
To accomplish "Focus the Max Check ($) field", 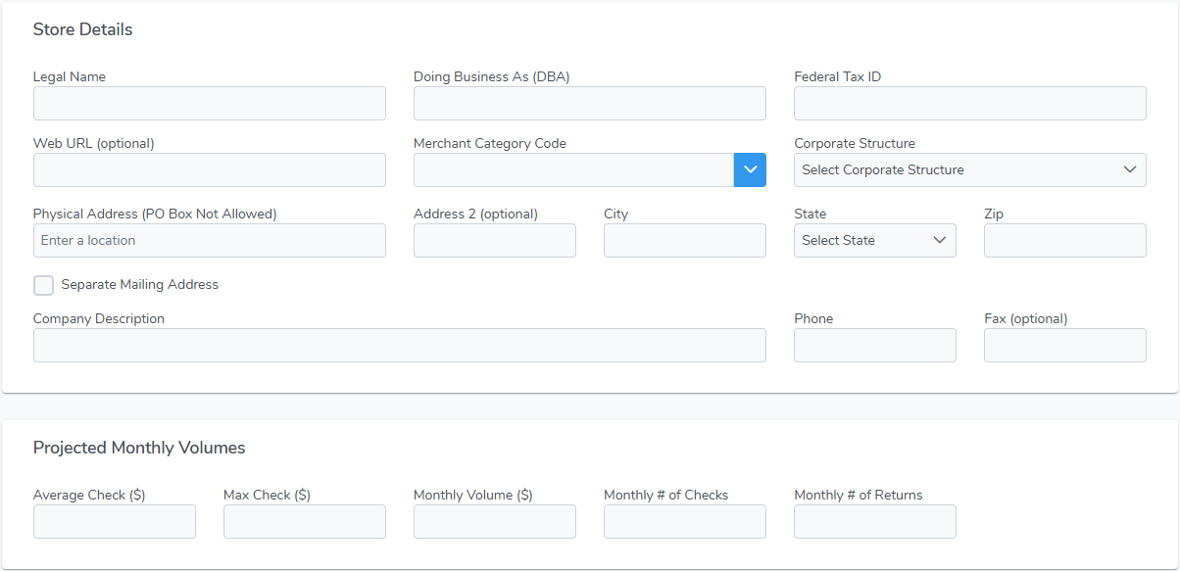I will pyautogui.click(x=305, y=521).
